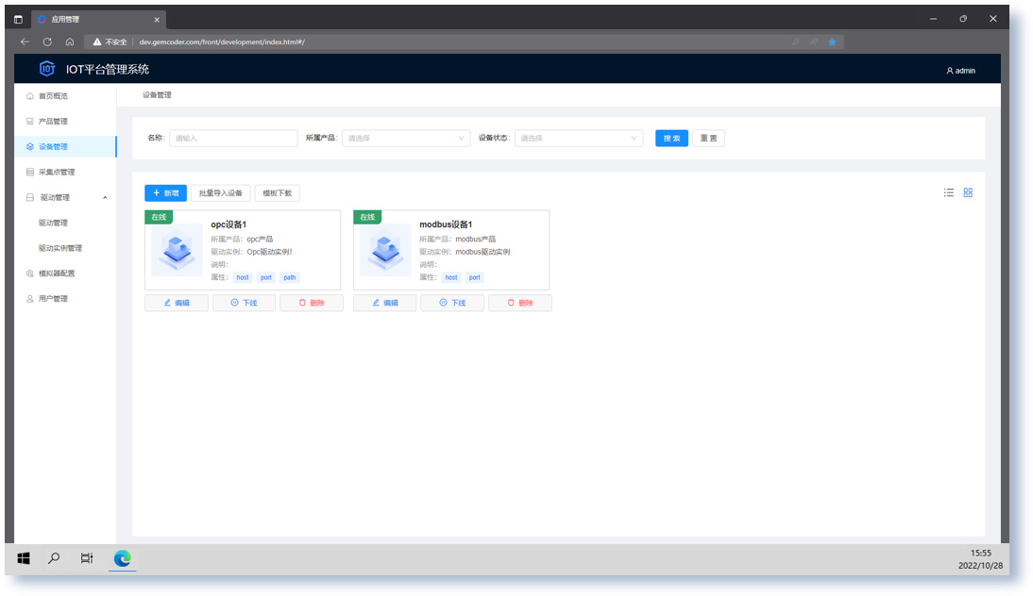Delete the modbus设备1 device
Image resolution: width=1033 pixels, height=596 pixels.
519,303
